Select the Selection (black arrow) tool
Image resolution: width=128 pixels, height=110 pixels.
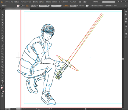pyautogui.click(x=2, y=12)
